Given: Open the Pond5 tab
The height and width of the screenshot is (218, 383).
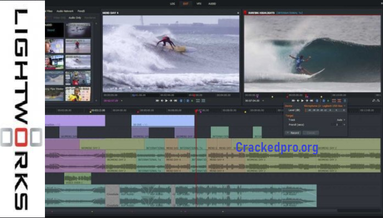Looking at the screenshot, I should coord(81,11).
